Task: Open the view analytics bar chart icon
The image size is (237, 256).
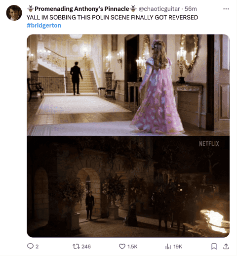Action: click(168, 247)
